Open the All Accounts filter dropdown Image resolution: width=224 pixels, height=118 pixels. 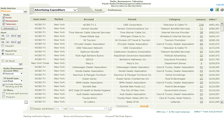click(x=12, y=74)
